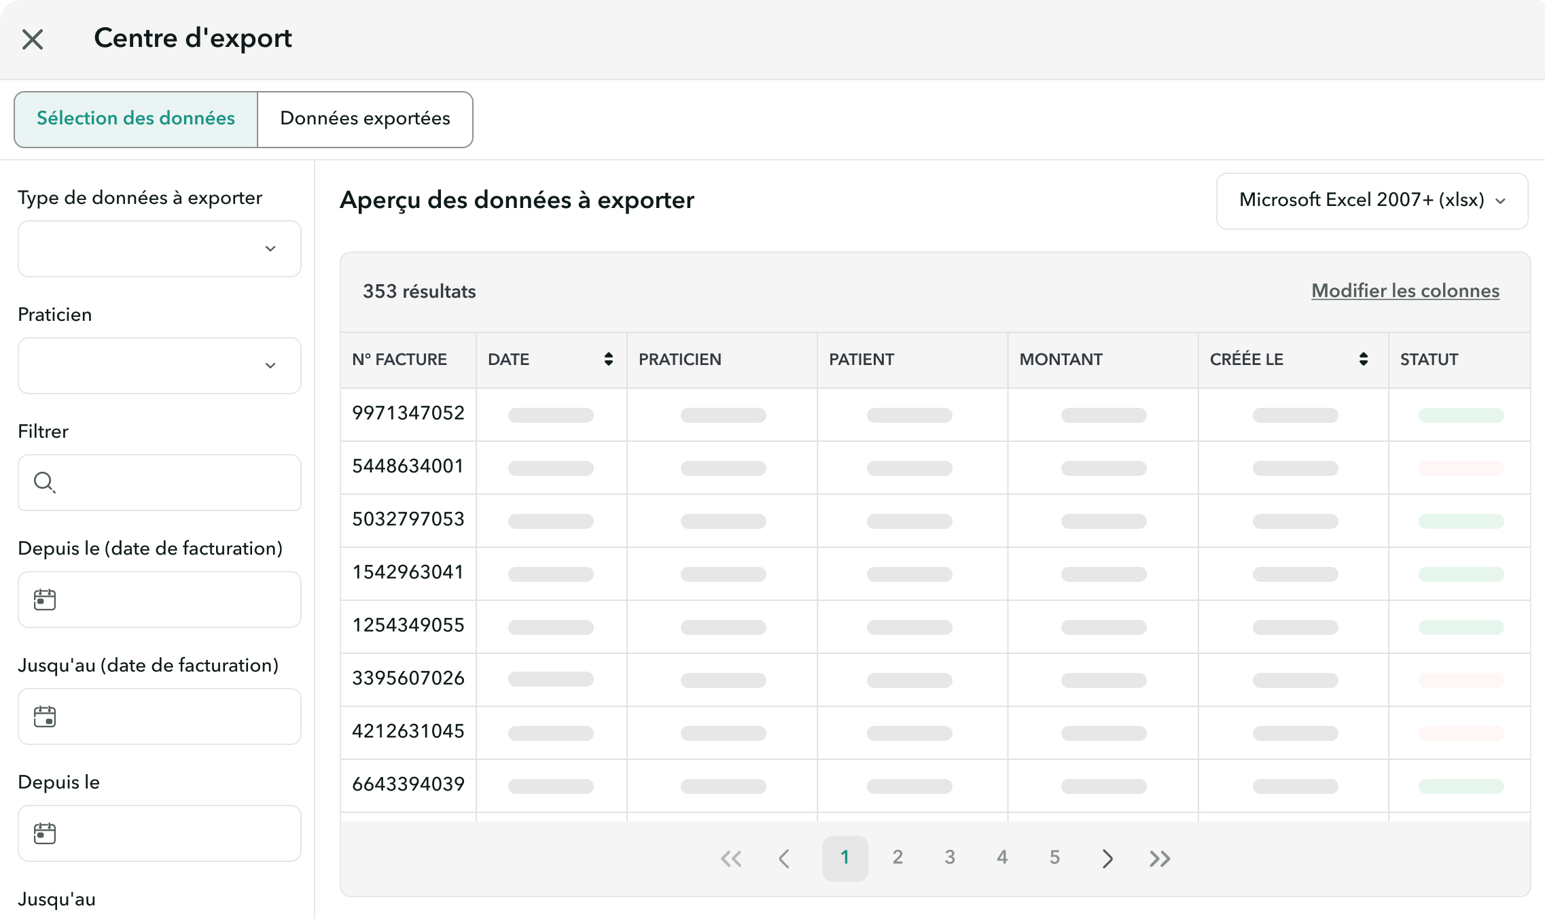1545x919 pixels.
Task: Open the Type de données à exporter dropdown
Action: point(158,249)
